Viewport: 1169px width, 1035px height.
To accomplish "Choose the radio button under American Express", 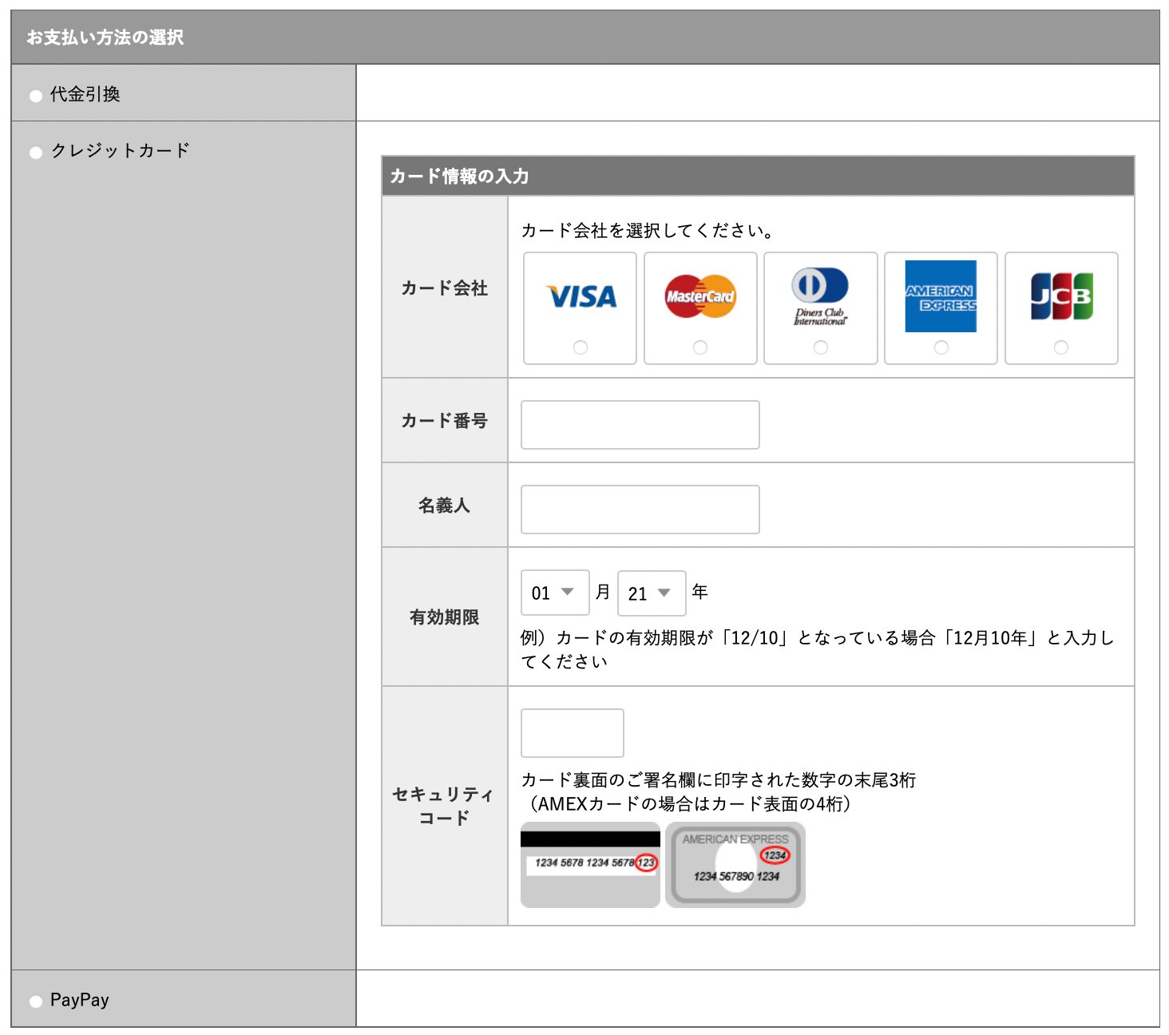I will pyautogui.click(x=941, y=347).
